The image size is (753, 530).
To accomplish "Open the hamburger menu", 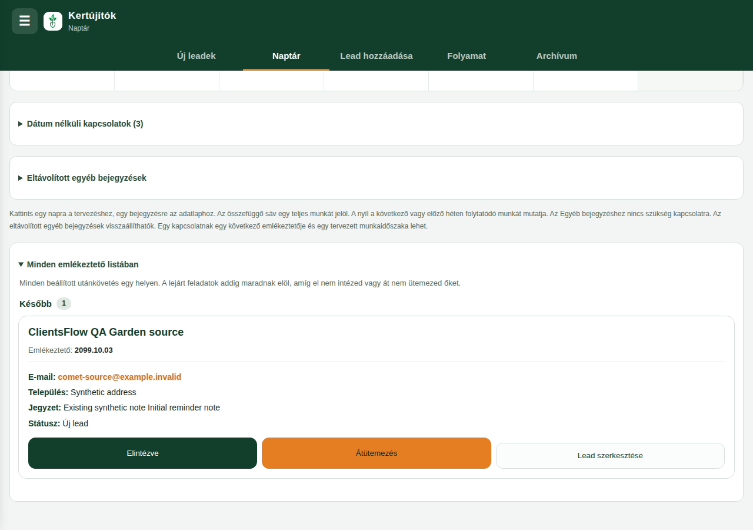I will [25, 21].
